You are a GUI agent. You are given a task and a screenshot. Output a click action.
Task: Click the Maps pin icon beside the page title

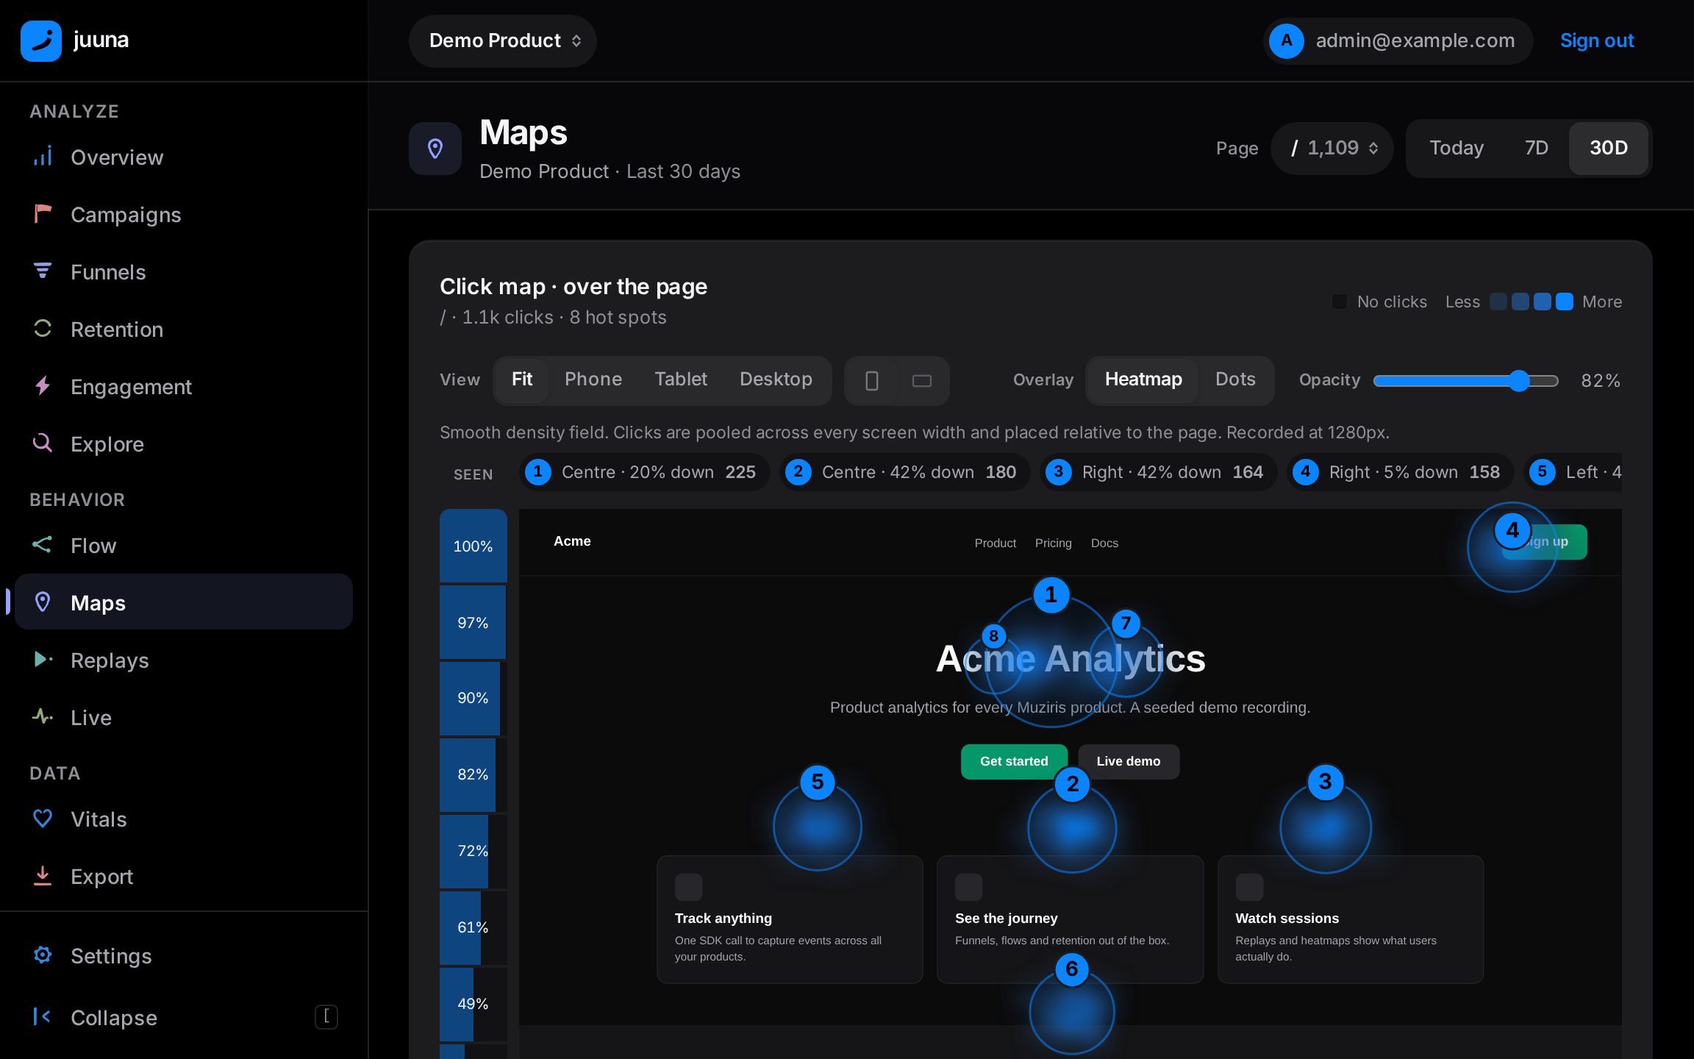pos(435,149)
